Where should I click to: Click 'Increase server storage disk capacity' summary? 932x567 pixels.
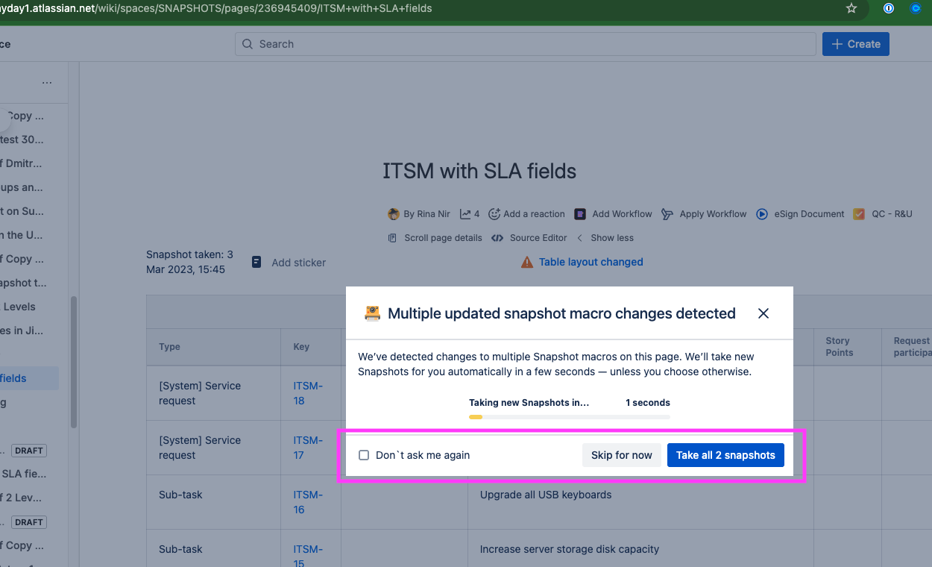point(570,549)
